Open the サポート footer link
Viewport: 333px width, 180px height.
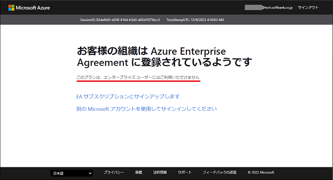coord(185,173)
